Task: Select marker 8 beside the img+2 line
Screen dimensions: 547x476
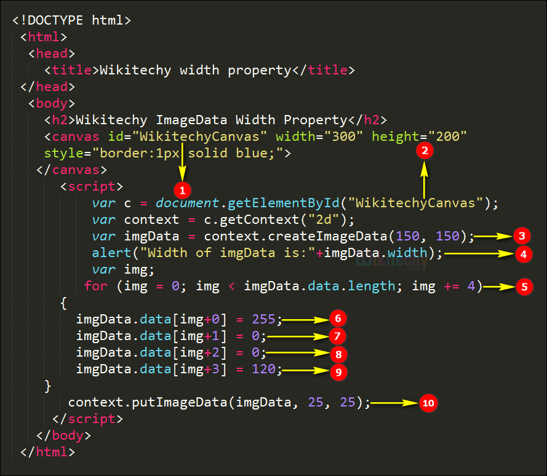Action: pos(338,354)
